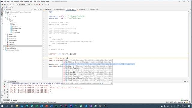
Task: Click index.php in the navigation breadcrumb
Action: [9, 7]
